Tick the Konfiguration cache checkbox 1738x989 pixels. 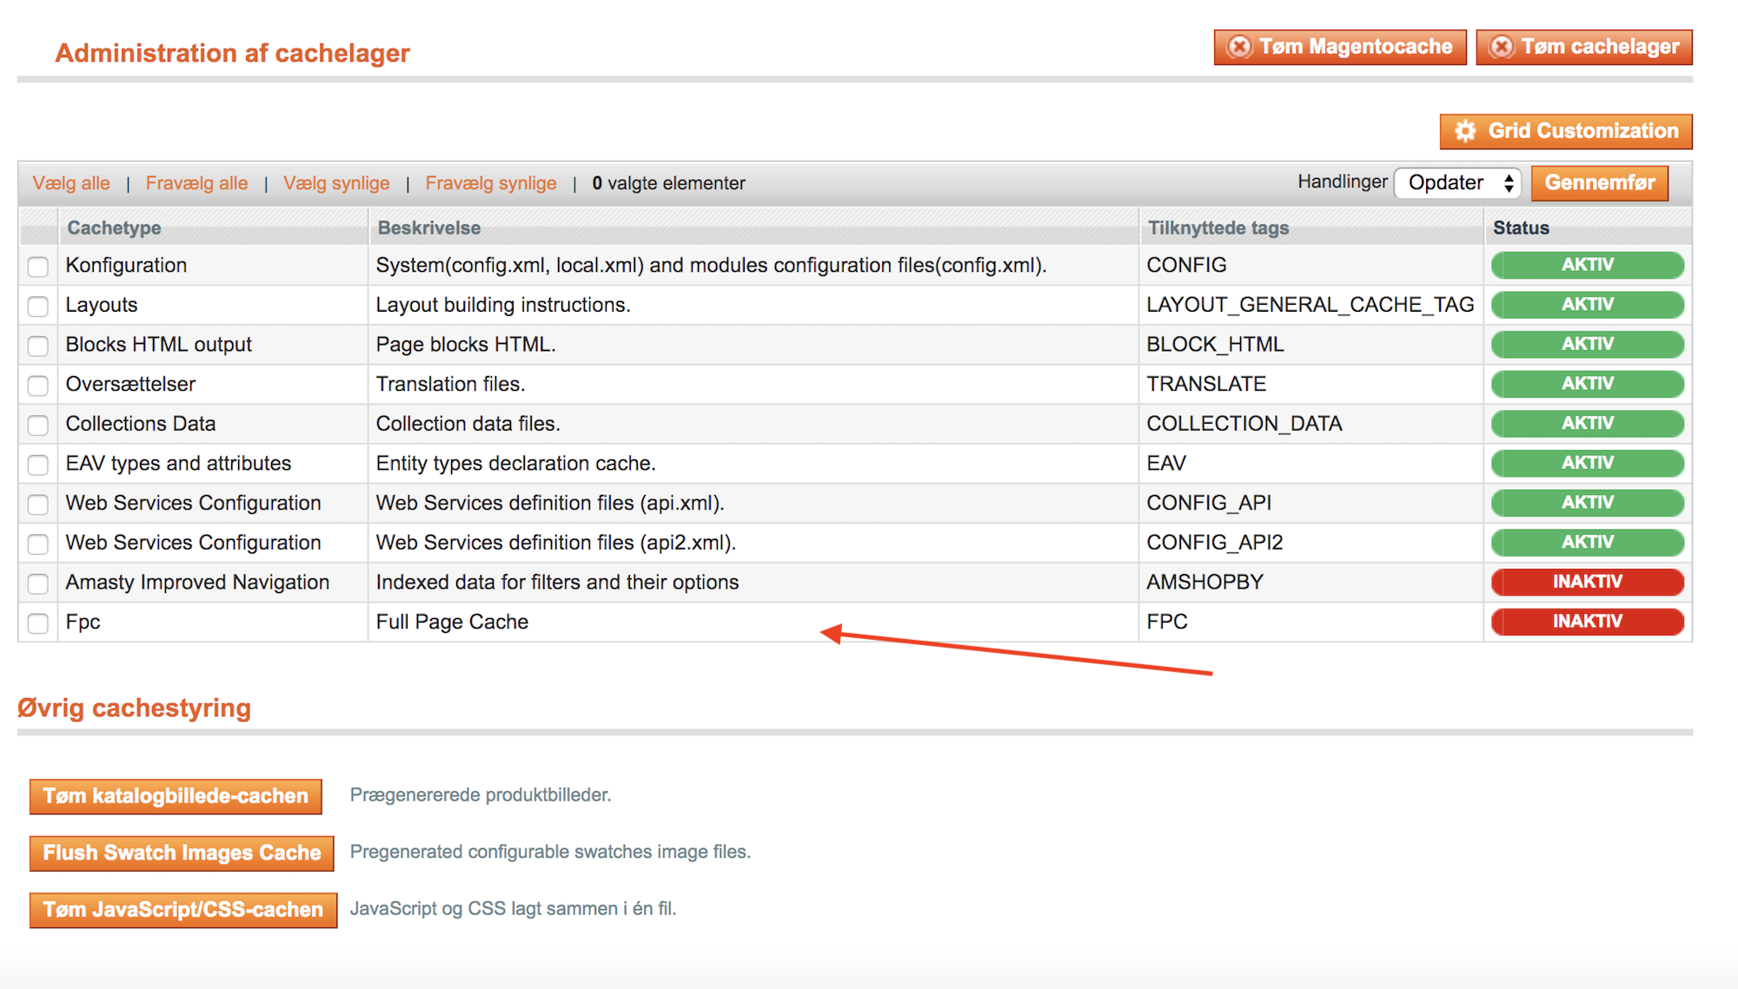38,267
